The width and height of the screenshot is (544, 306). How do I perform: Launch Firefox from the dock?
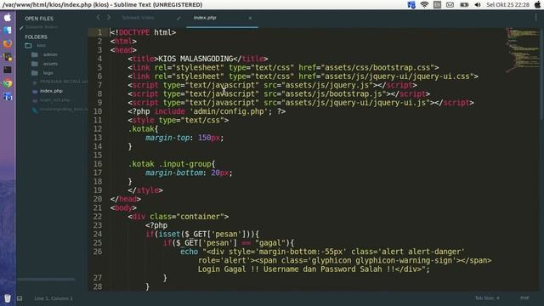(x=8, y=43)
